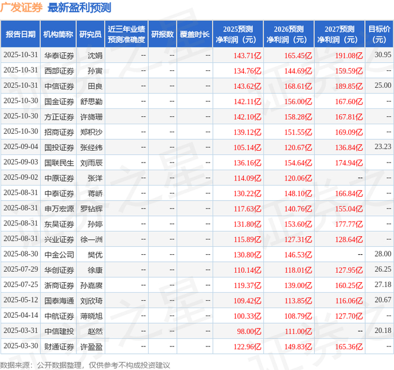Click analyst name 张经纬
394x370 pixels.
(x=91, y=147)
